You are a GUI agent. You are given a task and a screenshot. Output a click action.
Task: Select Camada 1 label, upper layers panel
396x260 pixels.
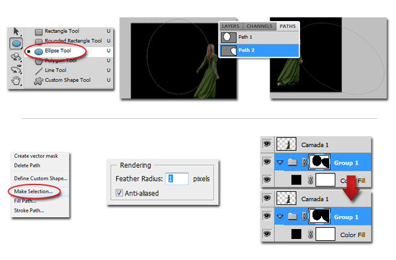315,145
